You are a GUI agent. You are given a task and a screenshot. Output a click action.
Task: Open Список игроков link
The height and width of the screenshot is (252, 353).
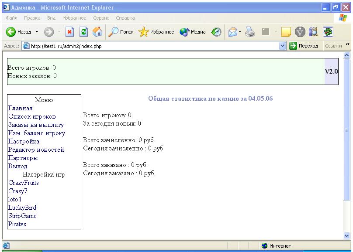32,116
